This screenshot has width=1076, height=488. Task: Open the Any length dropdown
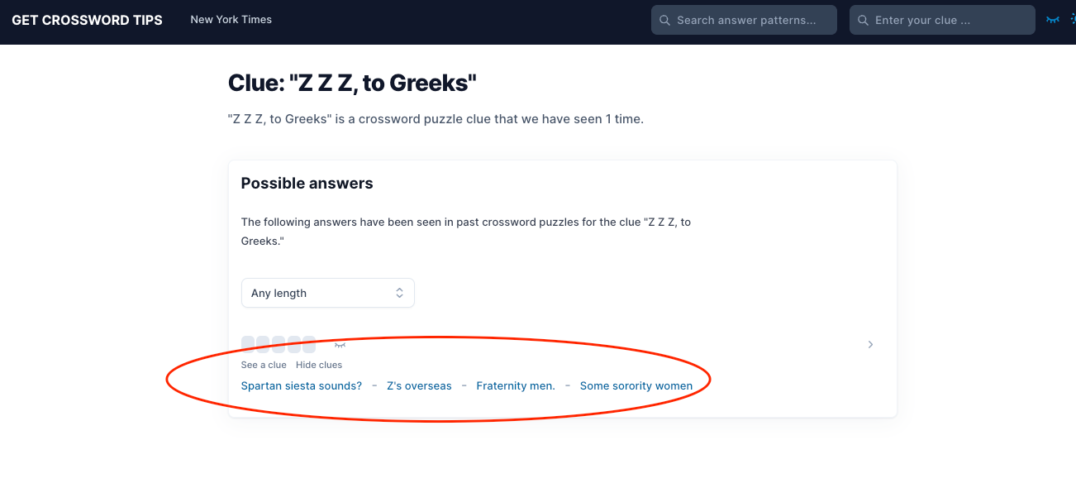(x=327, y=293)
